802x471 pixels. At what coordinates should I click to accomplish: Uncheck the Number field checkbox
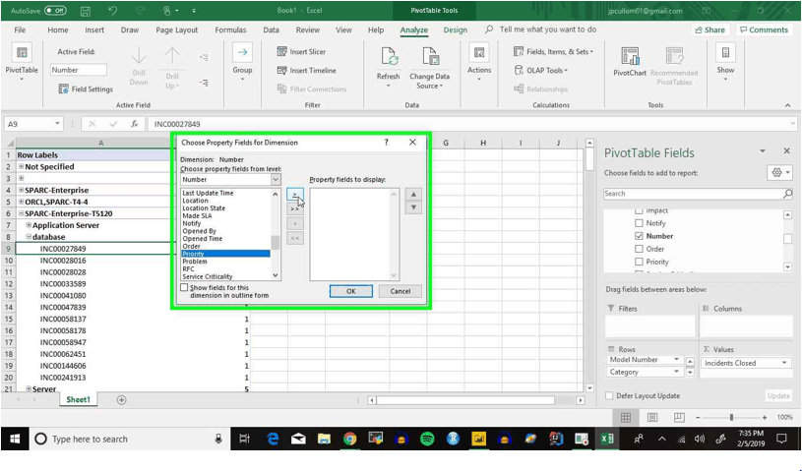click(639, 236)
